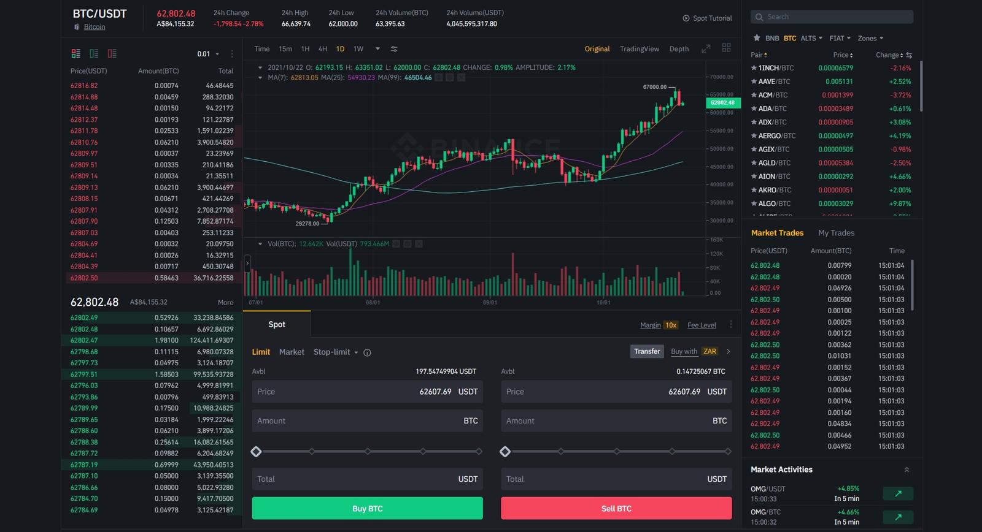Remove the Vol indicator with close icon
Screen dimensions: 982x532
pos(419,244)
